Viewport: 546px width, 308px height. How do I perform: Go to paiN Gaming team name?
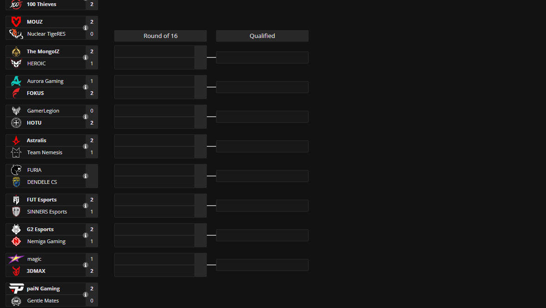(43, 289)
